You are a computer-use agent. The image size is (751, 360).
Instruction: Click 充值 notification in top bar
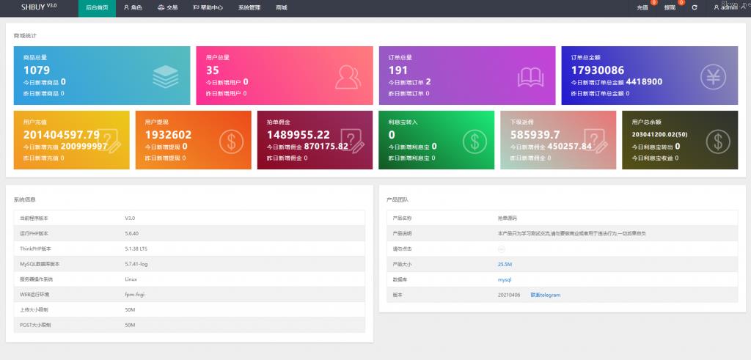click(642, 7)
